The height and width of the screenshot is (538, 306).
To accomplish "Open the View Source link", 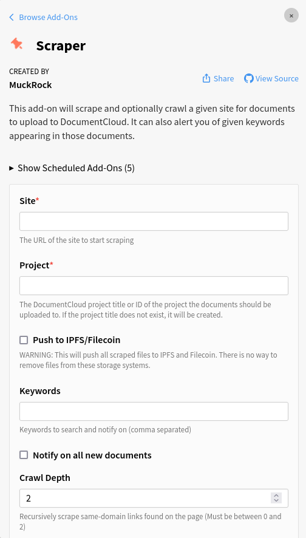I will [x=277, y=78].
